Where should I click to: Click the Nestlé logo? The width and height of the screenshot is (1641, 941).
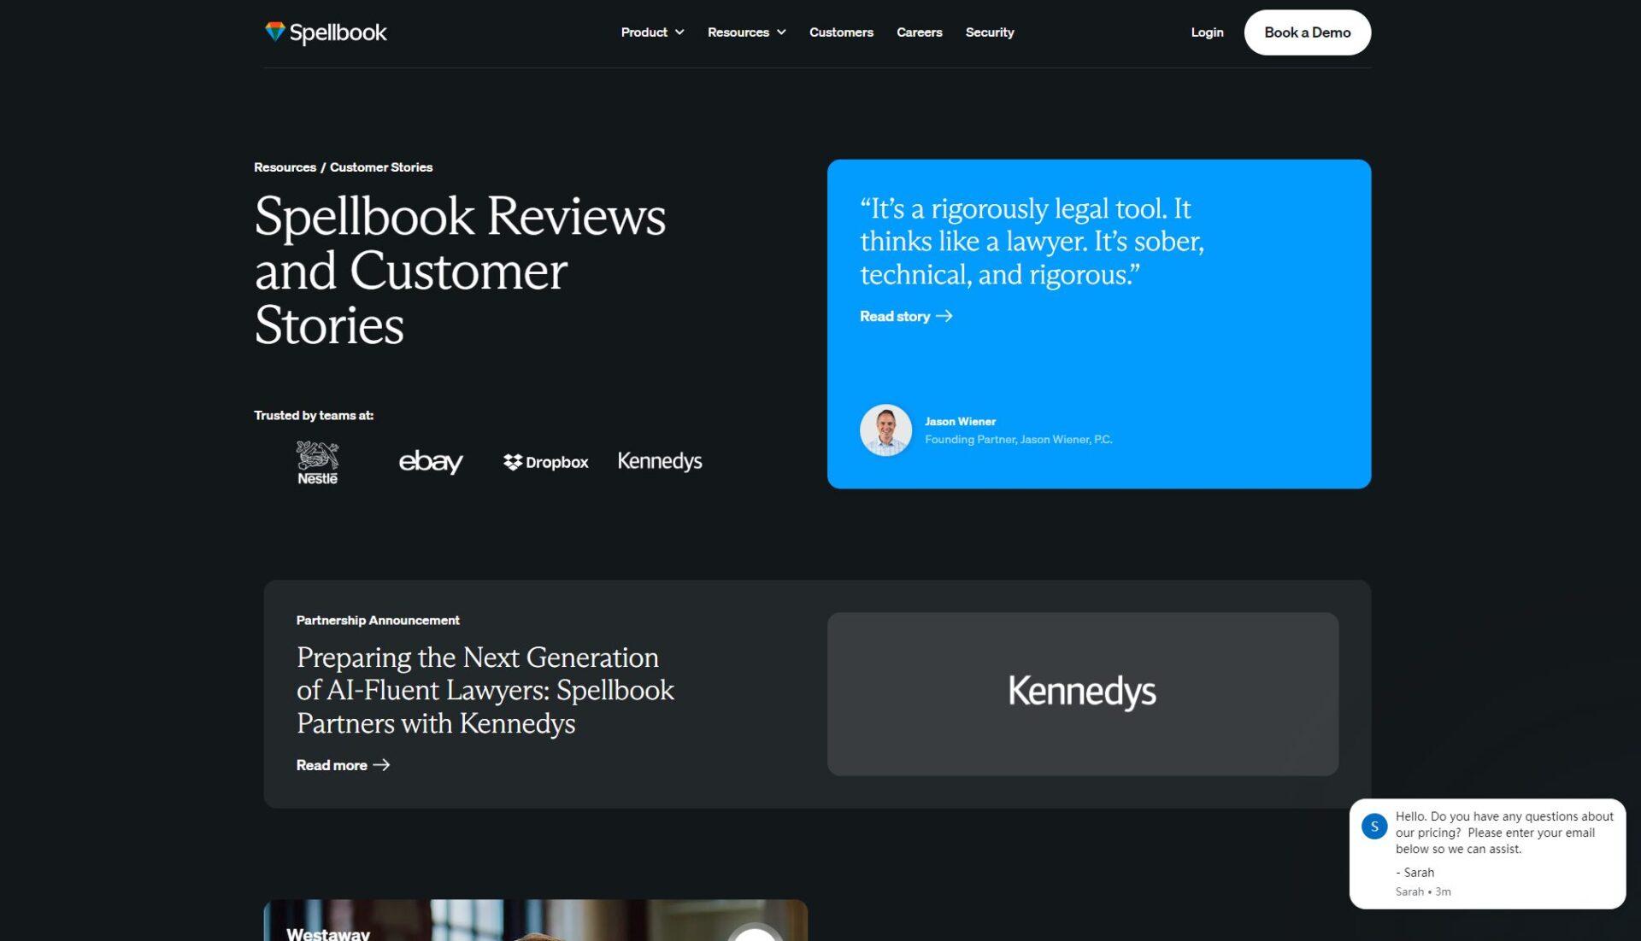(x=317, y=462)
